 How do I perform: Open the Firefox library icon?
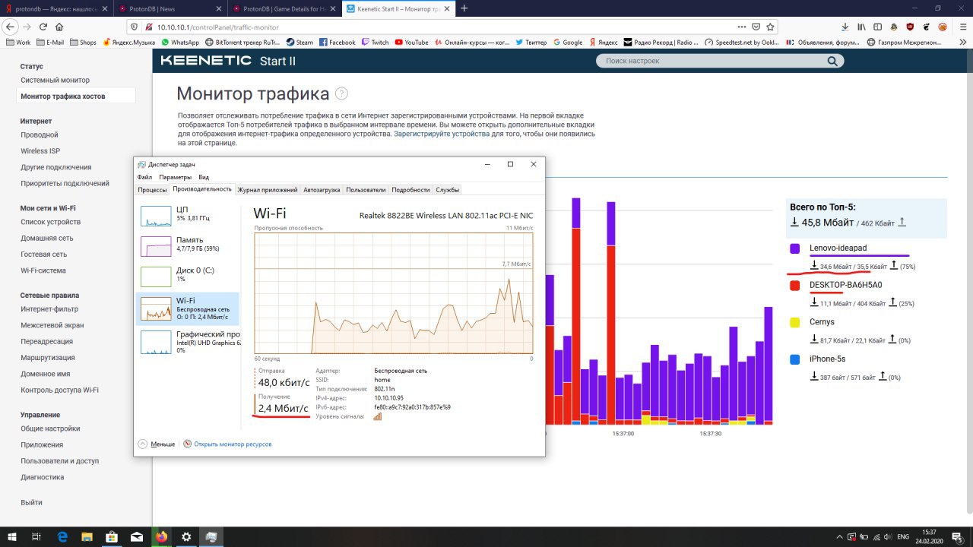861,26
